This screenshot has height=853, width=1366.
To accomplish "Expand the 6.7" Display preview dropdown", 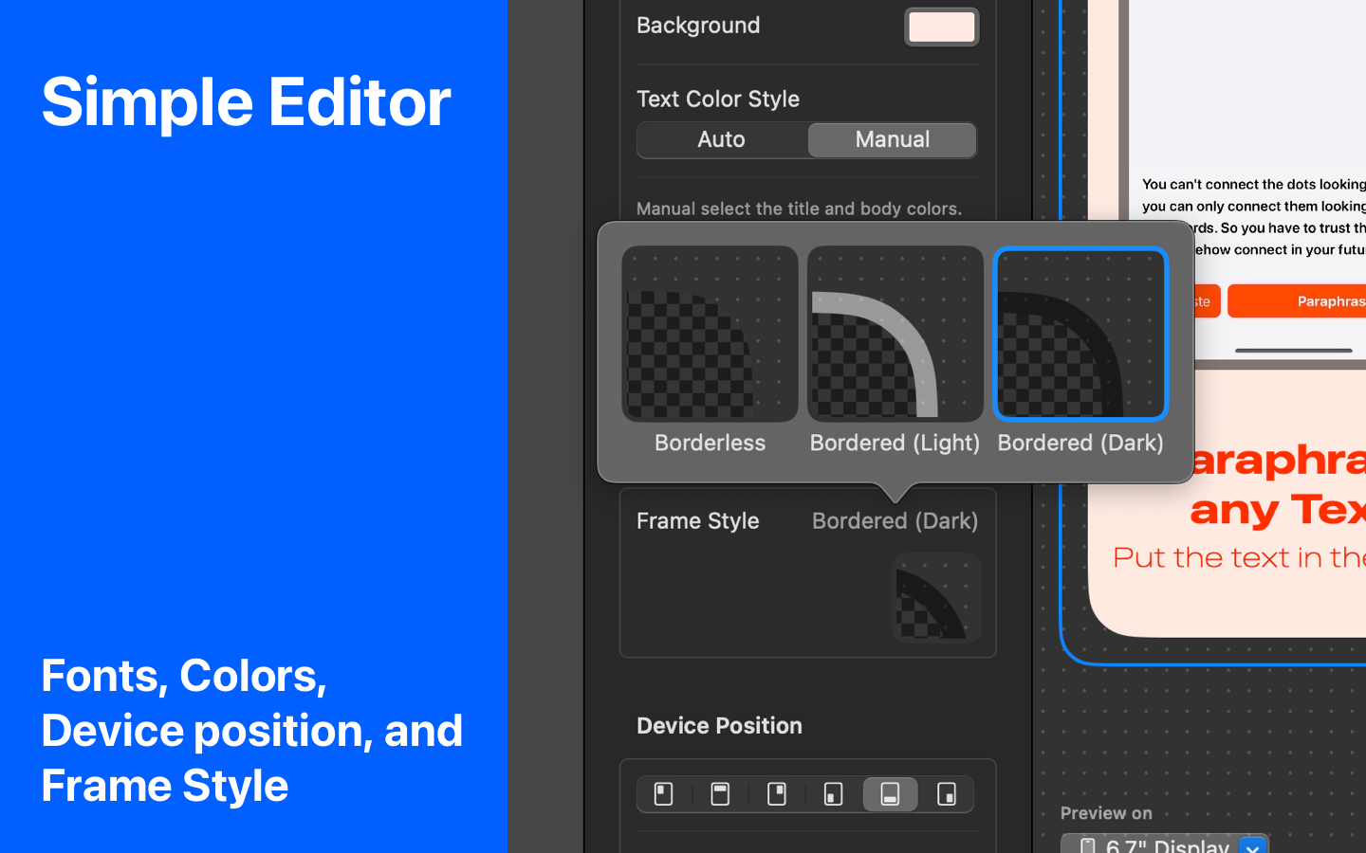I will tap(1165, 844).
